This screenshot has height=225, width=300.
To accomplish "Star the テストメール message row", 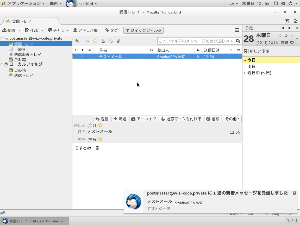I will pyautogui.click(x=83, y=57).
